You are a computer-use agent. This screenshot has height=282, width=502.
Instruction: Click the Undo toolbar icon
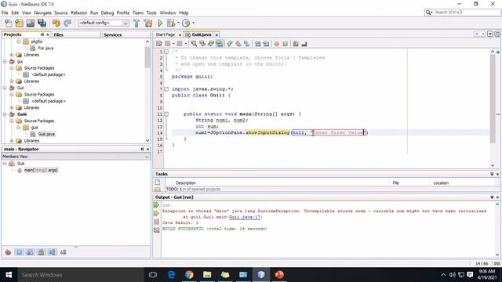(56, 23)
